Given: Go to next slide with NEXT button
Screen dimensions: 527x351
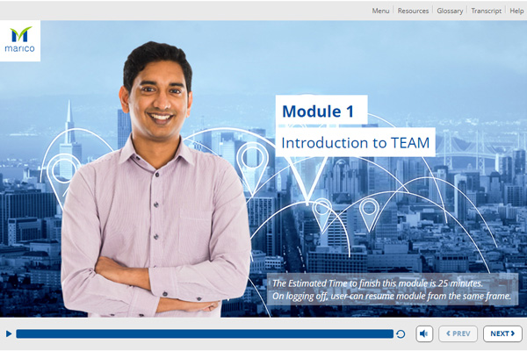Looking at the screenshot, I should (x=502, y=333).
